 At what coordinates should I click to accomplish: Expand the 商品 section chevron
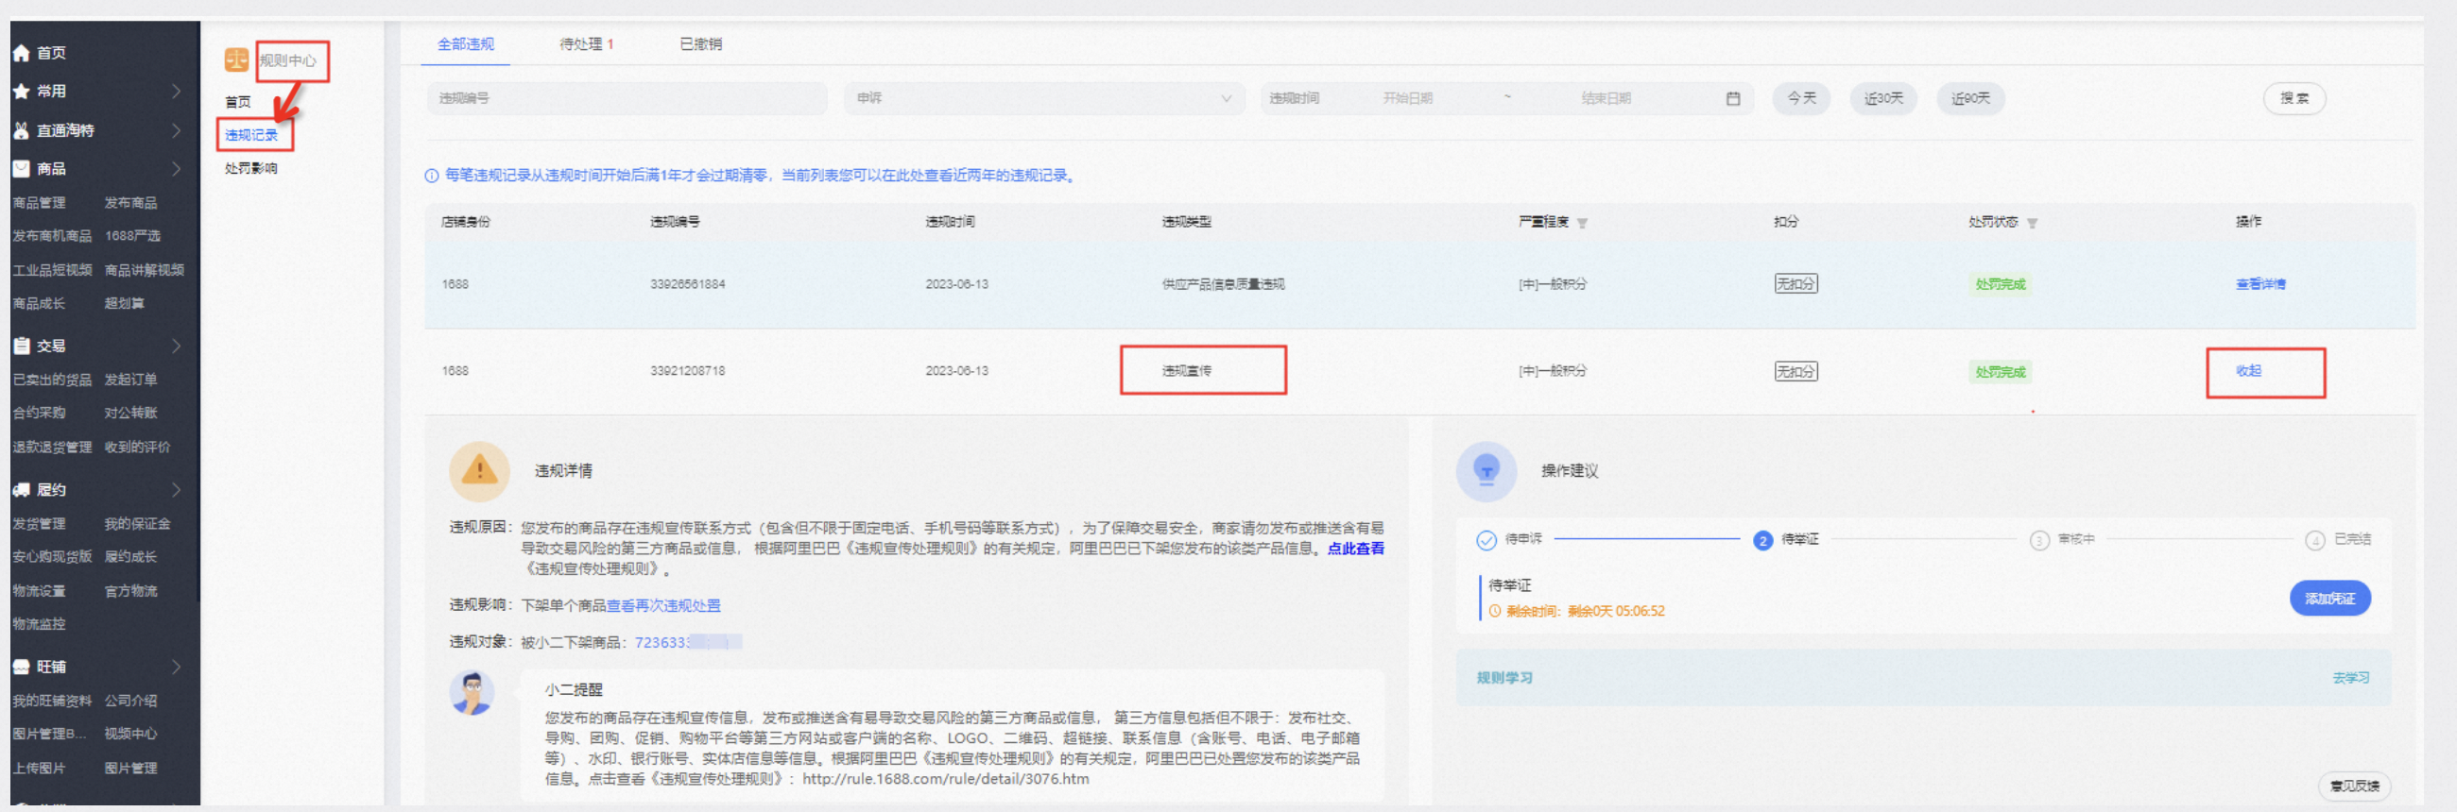coord(177,169)
